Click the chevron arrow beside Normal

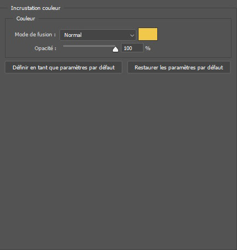pyautogui.click(x=132, y=35)
